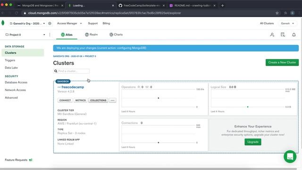Click the MongoDB leaf logo
This screenshot has width=302, height=170.
pyautogui.click(x=3, y=23)
